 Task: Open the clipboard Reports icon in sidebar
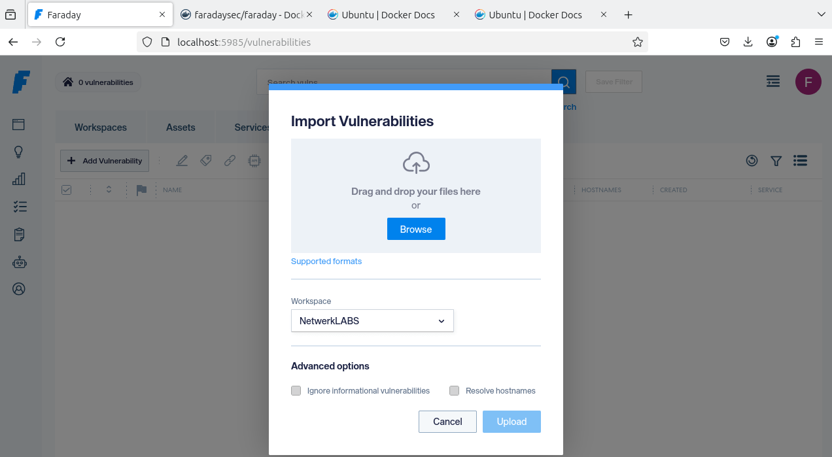click(19, 234)
